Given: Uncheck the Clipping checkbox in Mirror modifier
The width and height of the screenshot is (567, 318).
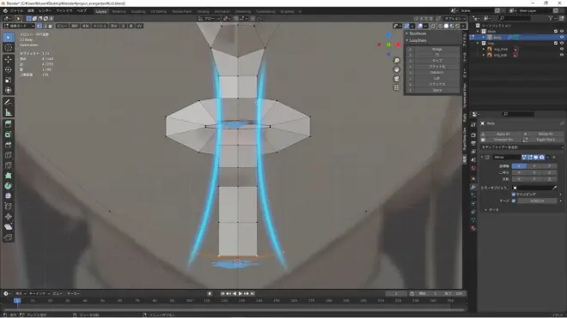Looking at the screenshot, I should tap(514, 195).
